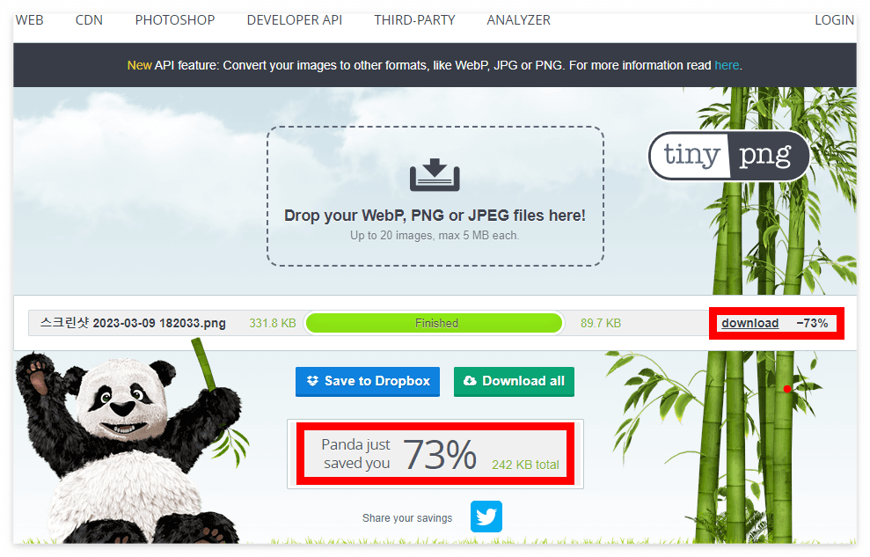The height and width of the screenshot is (557, 870).
Task: Click the download link for the compressed png
Action: [x=749, y=323]
